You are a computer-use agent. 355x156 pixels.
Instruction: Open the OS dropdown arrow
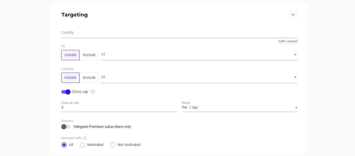tap(295, 55)
